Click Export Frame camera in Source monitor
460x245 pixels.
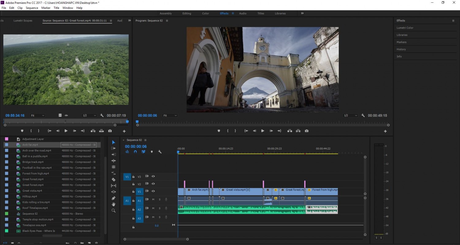tap(110, 131)
